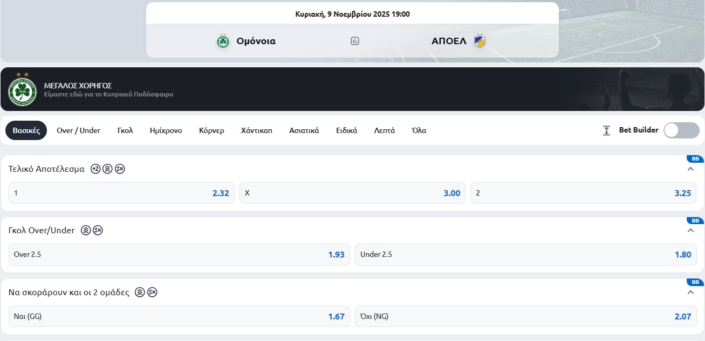The image size is (705, 341).
Task: Click the Ομόνοια shamrock team crest
Action: [x=223, y=41]
